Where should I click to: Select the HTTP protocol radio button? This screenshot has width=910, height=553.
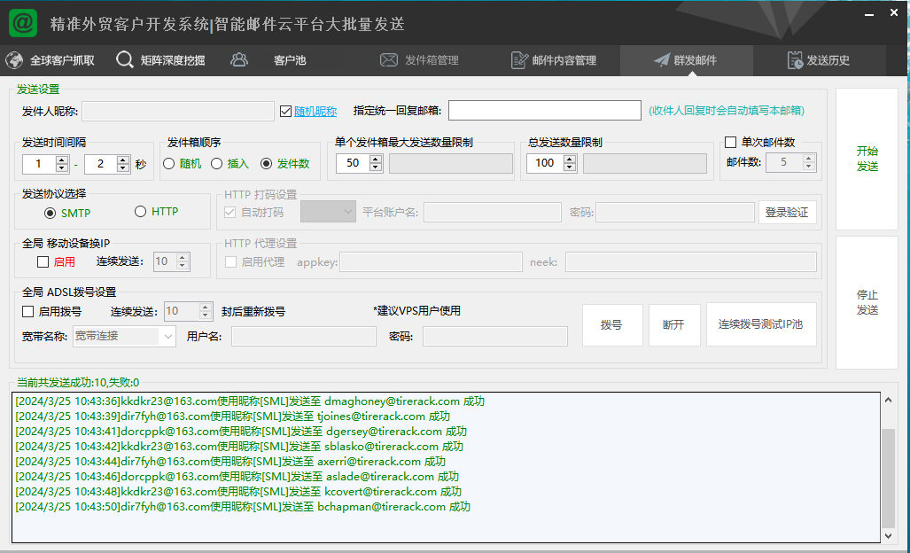(140, 212)
